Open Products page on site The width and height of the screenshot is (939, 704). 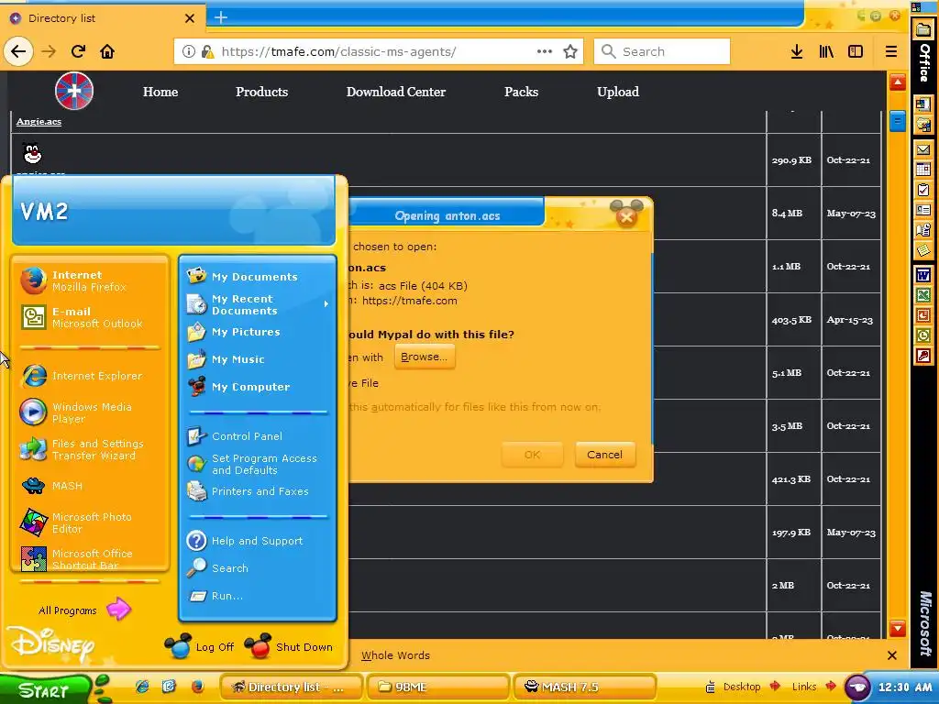261,92
